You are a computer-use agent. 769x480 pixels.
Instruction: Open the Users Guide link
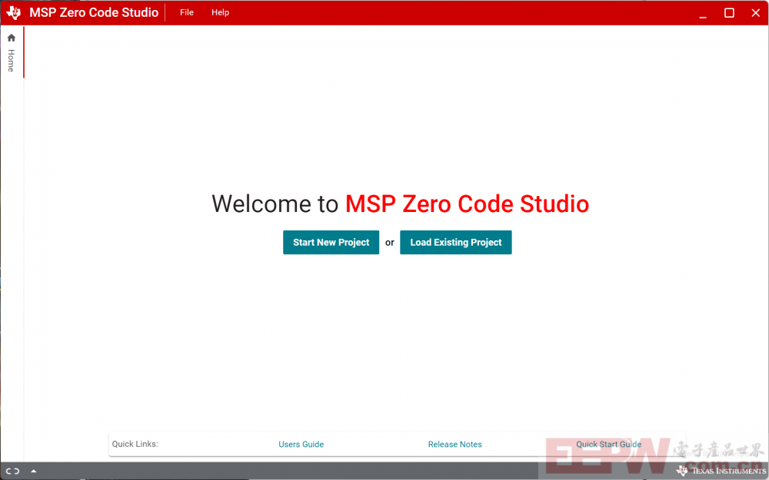[x=301, y=444]
